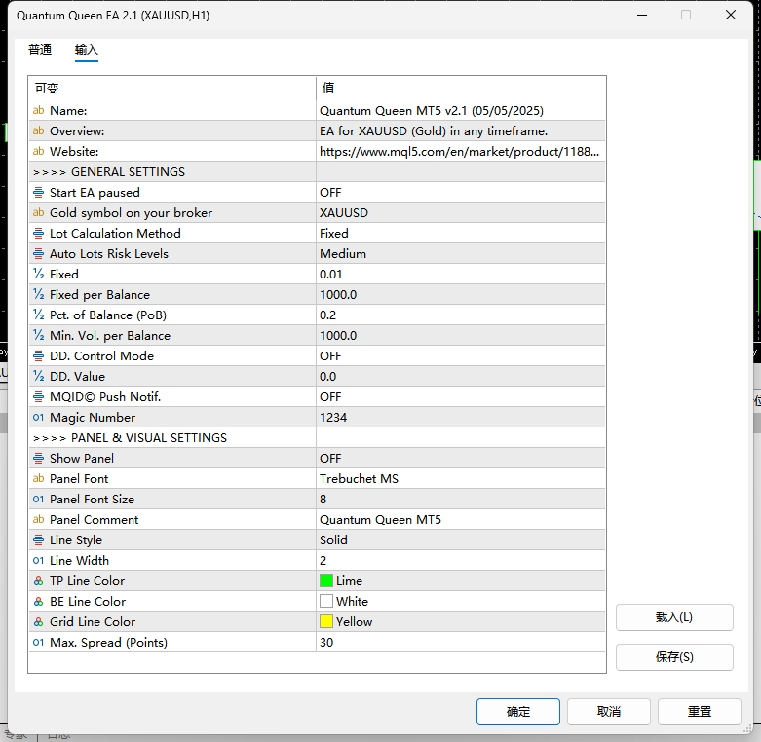Viewport: 761px width, 742px height.
Task: Click the double icon beside Pct. of Balance (PoB)
Action: pyautogui.click(x=38, y=315)
